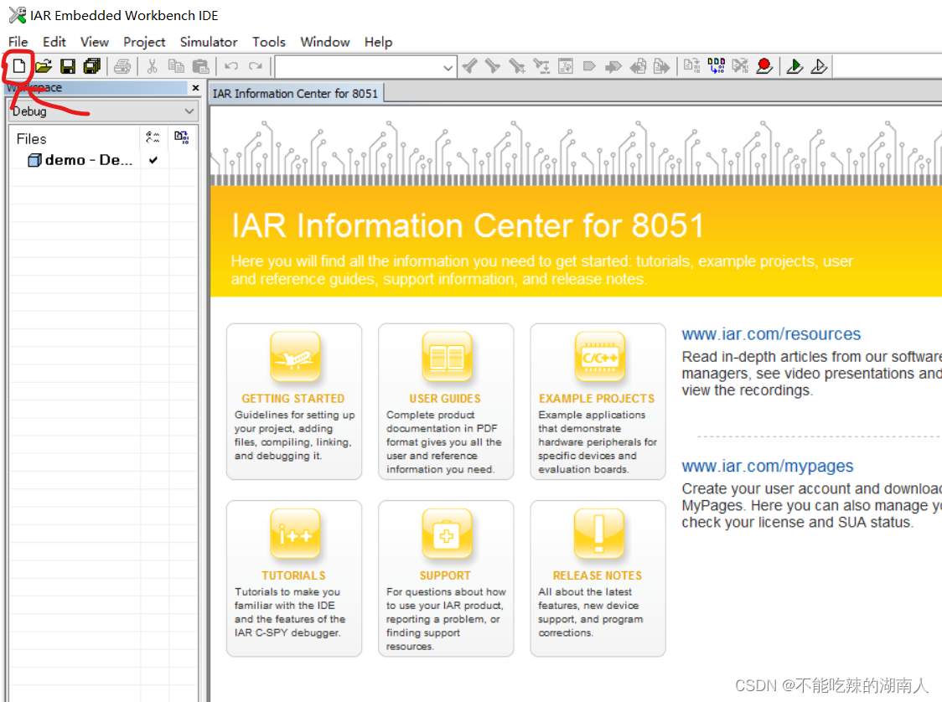Click the Save floppy disk icon
The height and width of the screenshot is (702, 942).
pos(67,66)
